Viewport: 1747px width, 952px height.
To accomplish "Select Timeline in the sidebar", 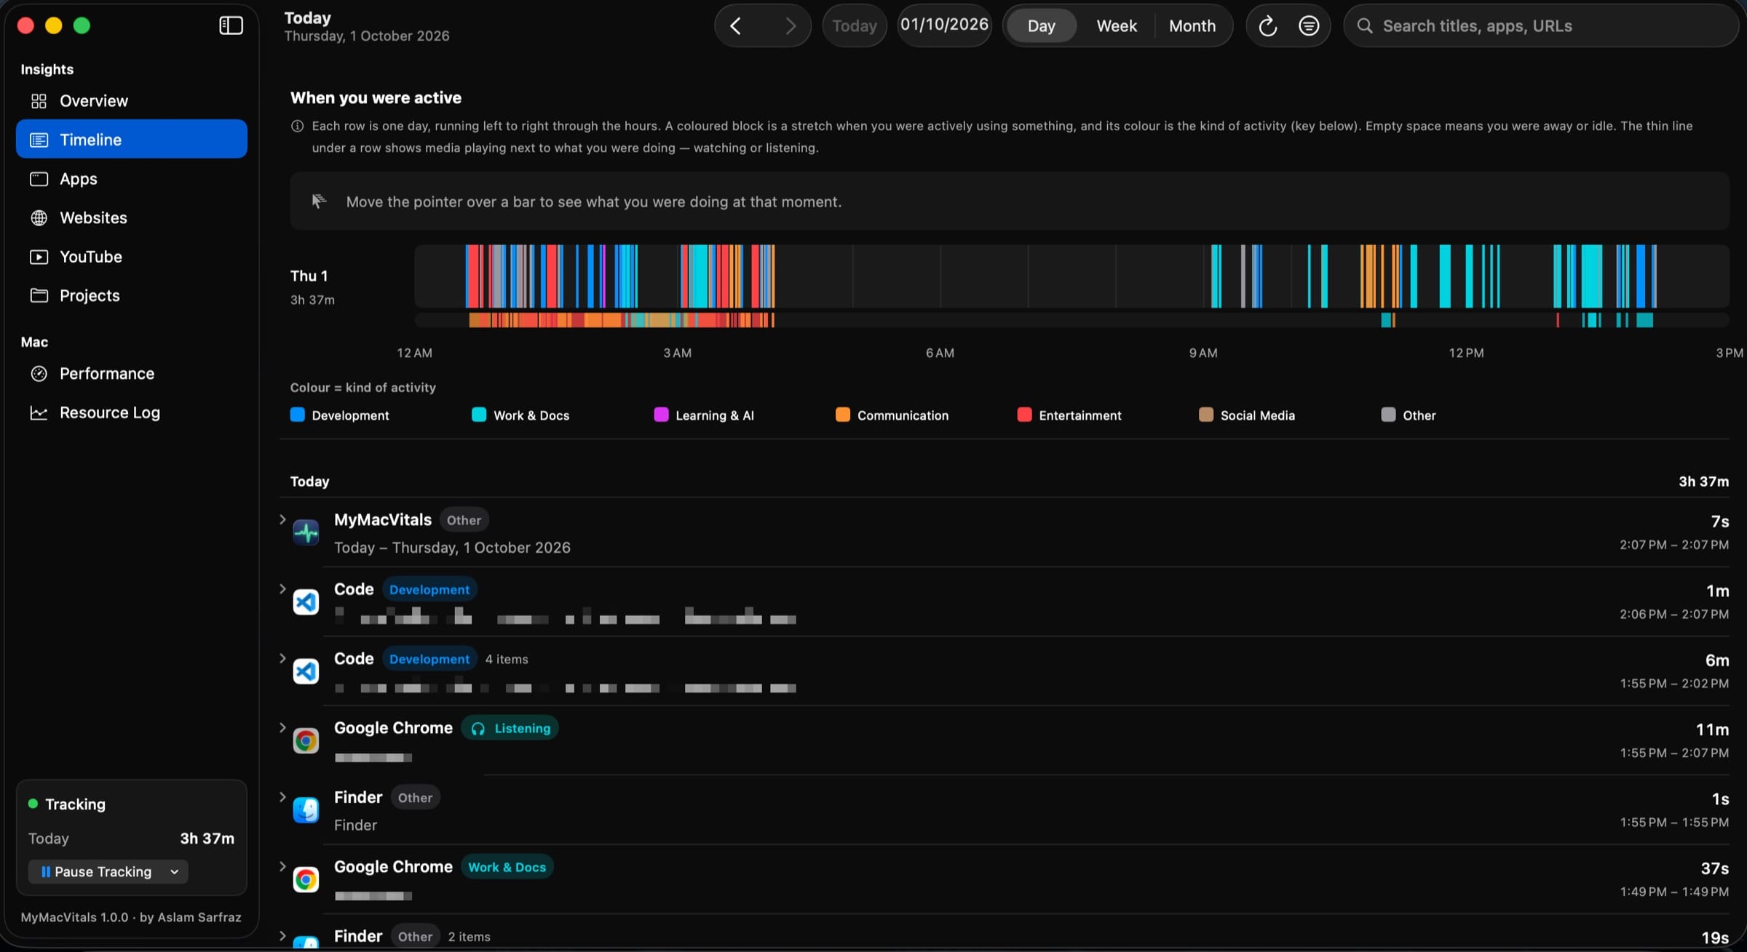I will click(x=131, y=139).
